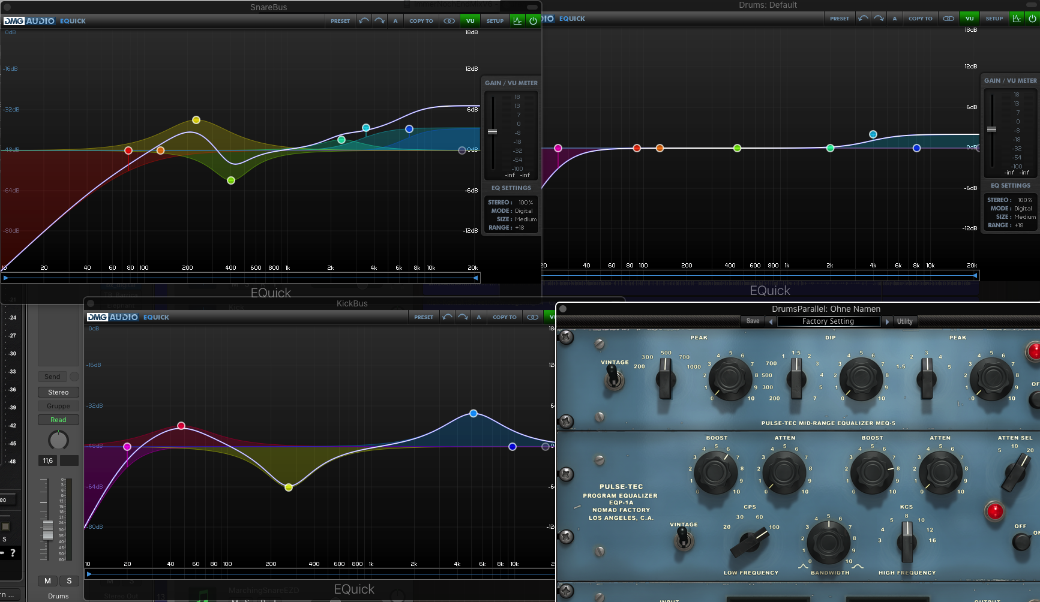Bypass Drums EQuick with power icon
This screenshot has width=1040, height=602.
(x=1032, y=18)
